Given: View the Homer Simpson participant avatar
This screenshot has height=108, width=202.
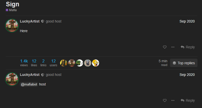Looking at the screenshot, I should (x=96, y=63).
